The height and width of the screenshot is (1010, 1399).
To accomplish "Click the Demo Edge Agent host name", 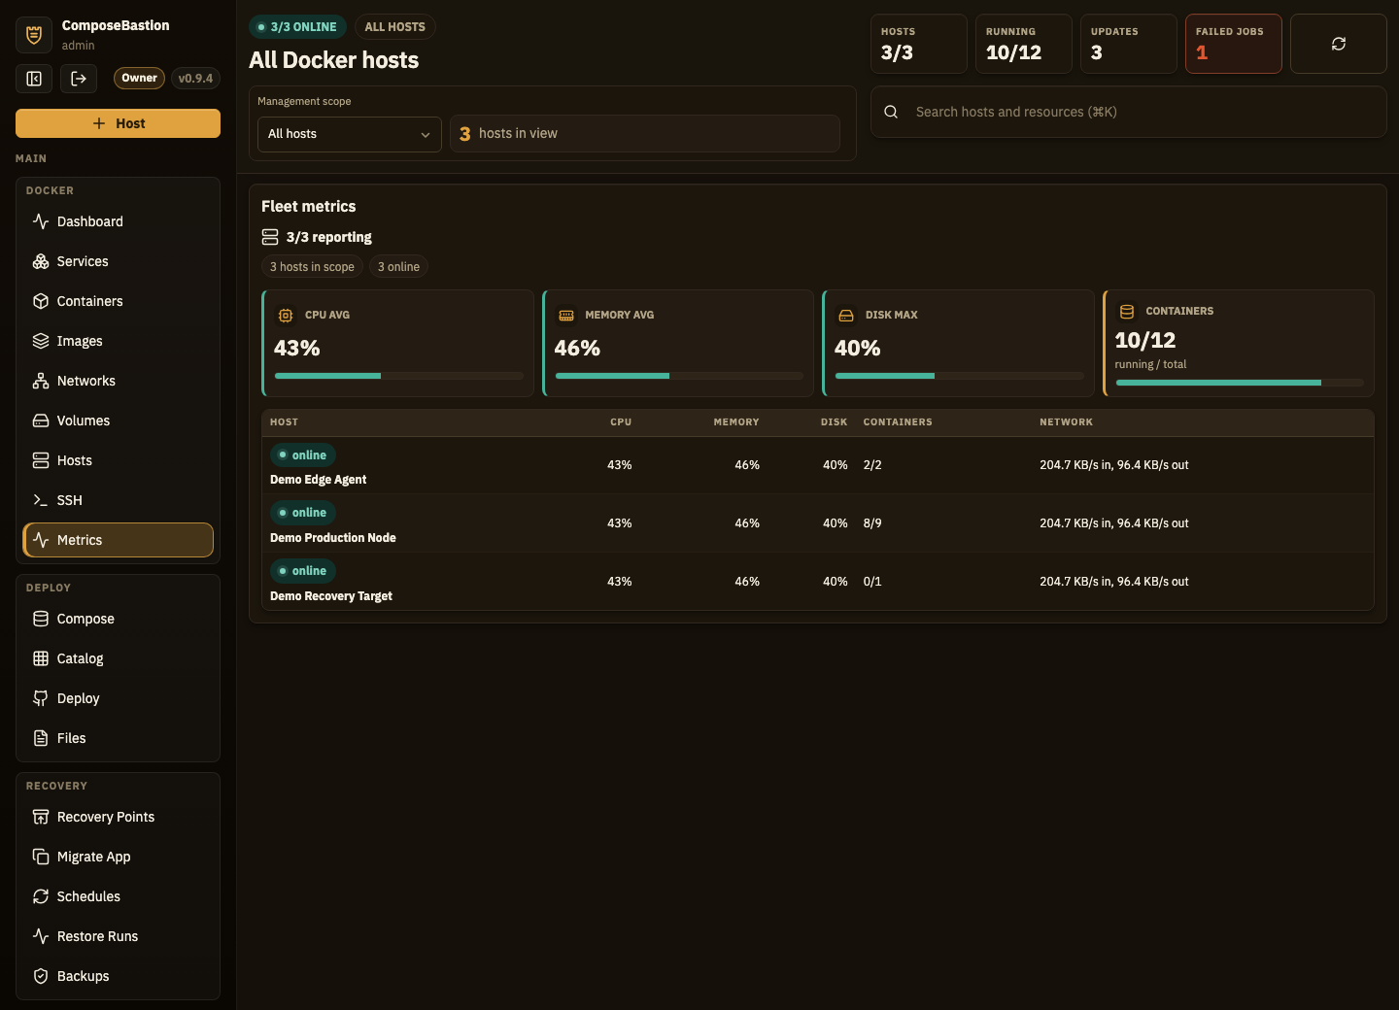I will (318, 480).
